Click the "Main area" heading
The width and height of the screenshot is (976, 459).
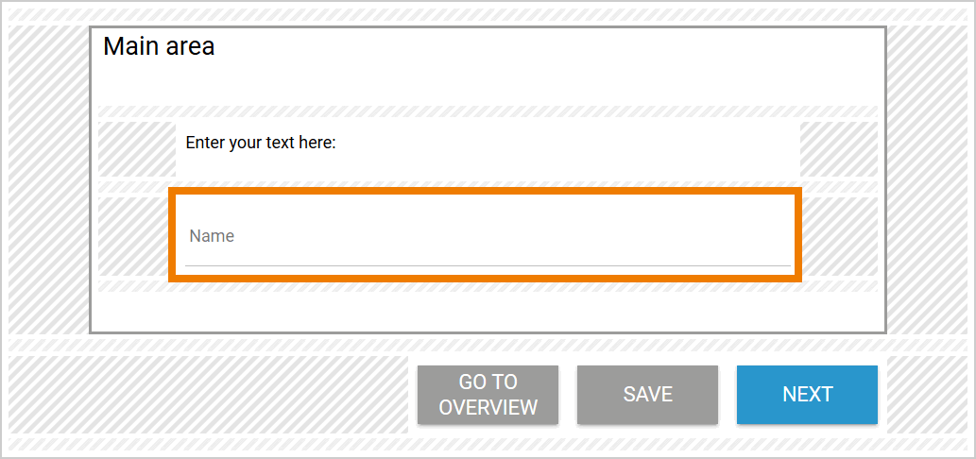point(159,46)
